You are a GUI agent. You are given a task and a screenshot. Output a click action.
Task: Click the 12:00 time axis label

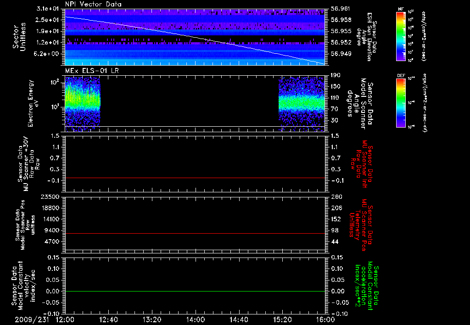pyautogui.click(x=65, y=319)
